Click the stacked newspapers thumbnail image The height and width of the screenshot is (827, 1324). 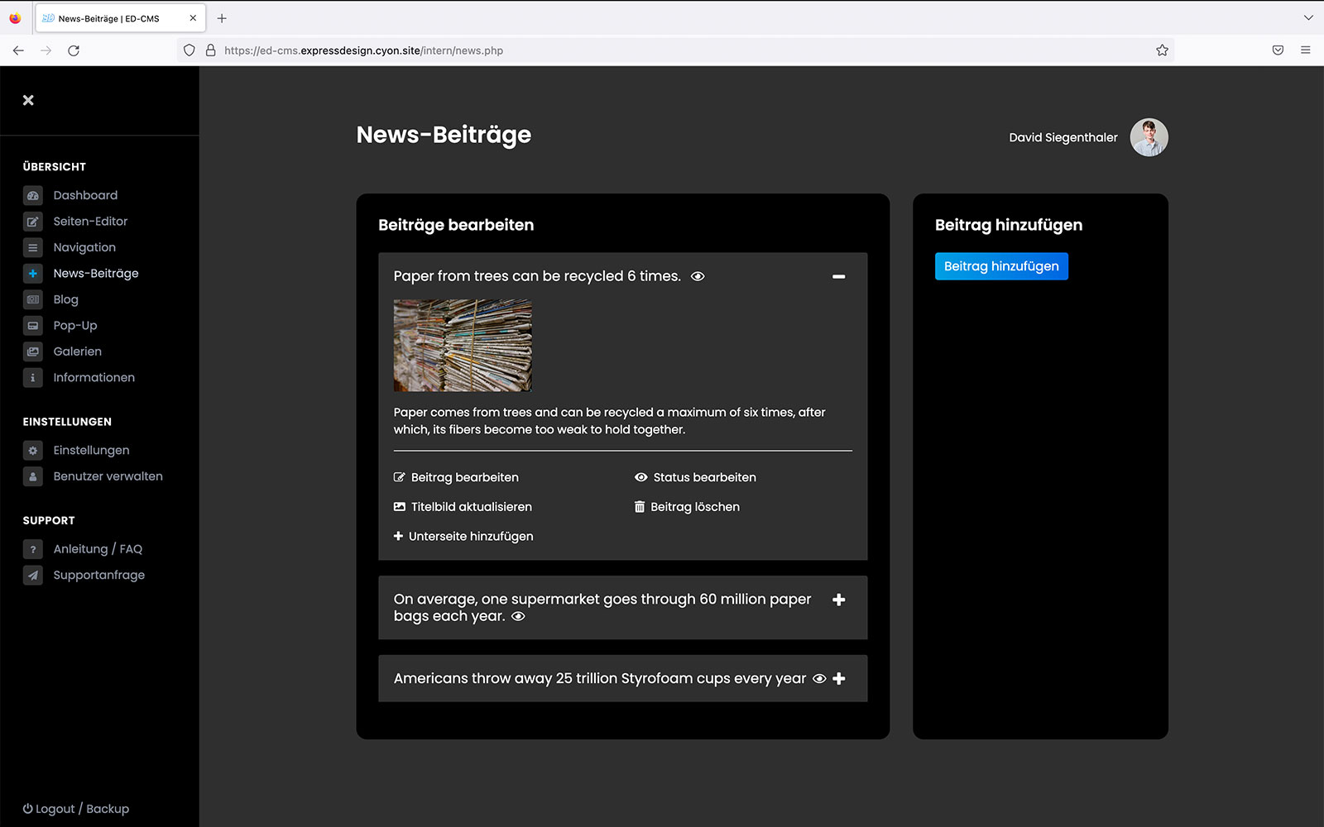(463, 346)
